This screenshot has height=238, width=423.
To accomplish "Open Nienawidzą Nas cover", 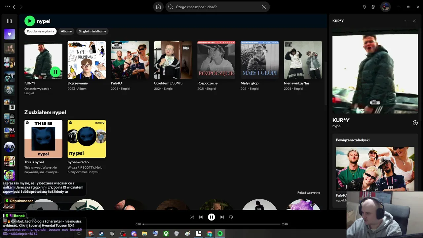I will pyautogui.click(x=303, y=60).
